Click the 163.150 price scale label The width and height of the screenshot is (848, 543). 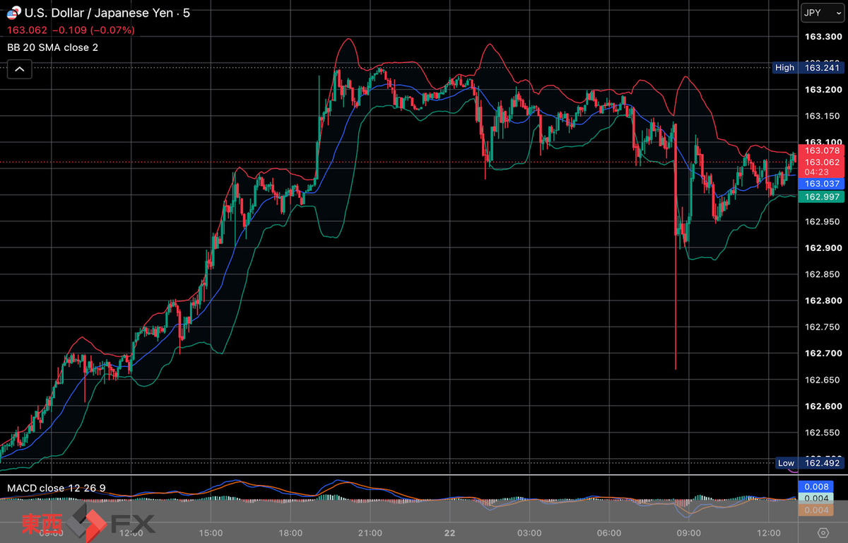822,116
